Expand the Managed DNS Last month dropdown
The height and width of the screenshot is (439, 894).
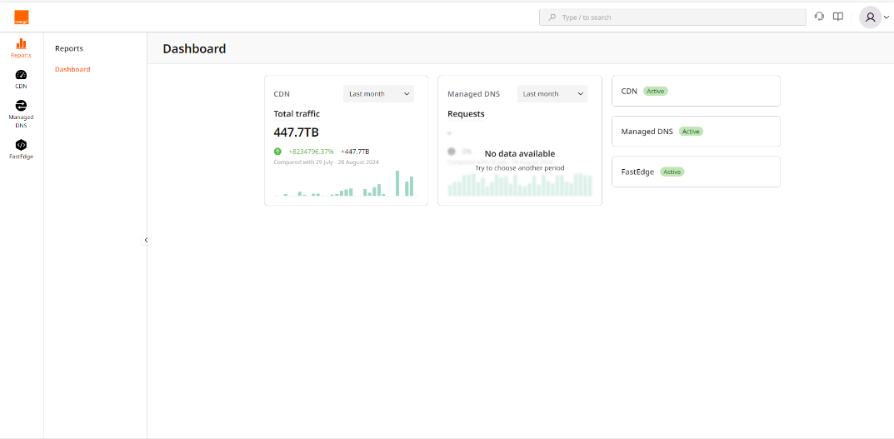tap(552, 94)
